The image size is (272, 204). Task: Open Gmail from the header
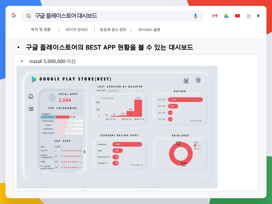[214, 16]
